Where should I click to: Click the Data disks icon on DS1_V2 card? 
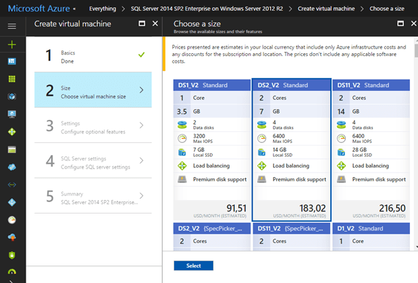click(x=182, y=125)
